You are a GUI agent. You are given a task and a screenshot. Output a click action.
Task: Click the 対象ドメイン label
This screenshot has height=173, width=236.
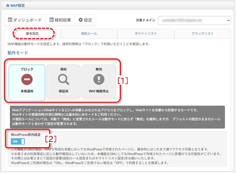point(145,20)
